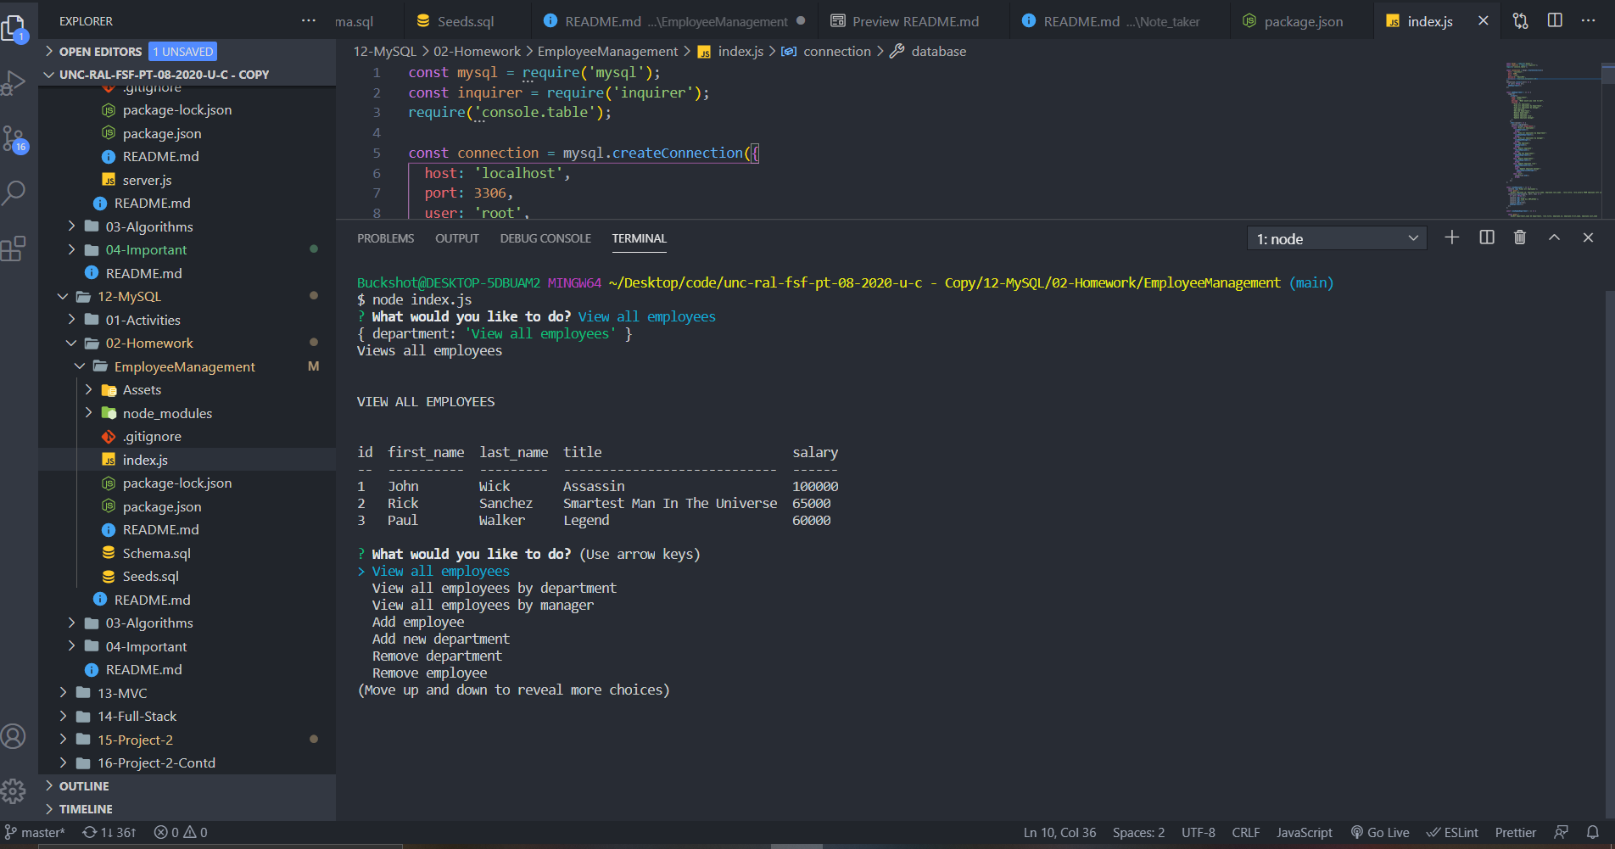1615x849 pixels.
Task: Select the TERMINAL panel tab
Action: (640, 238)
